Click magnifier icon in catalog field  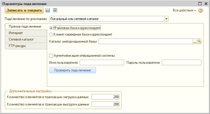[x=199, y=41]
